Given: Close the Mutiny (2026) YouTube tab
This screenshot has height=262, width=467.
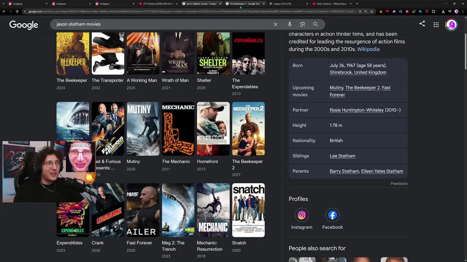Looking at the screenshot, I should 177,4.
